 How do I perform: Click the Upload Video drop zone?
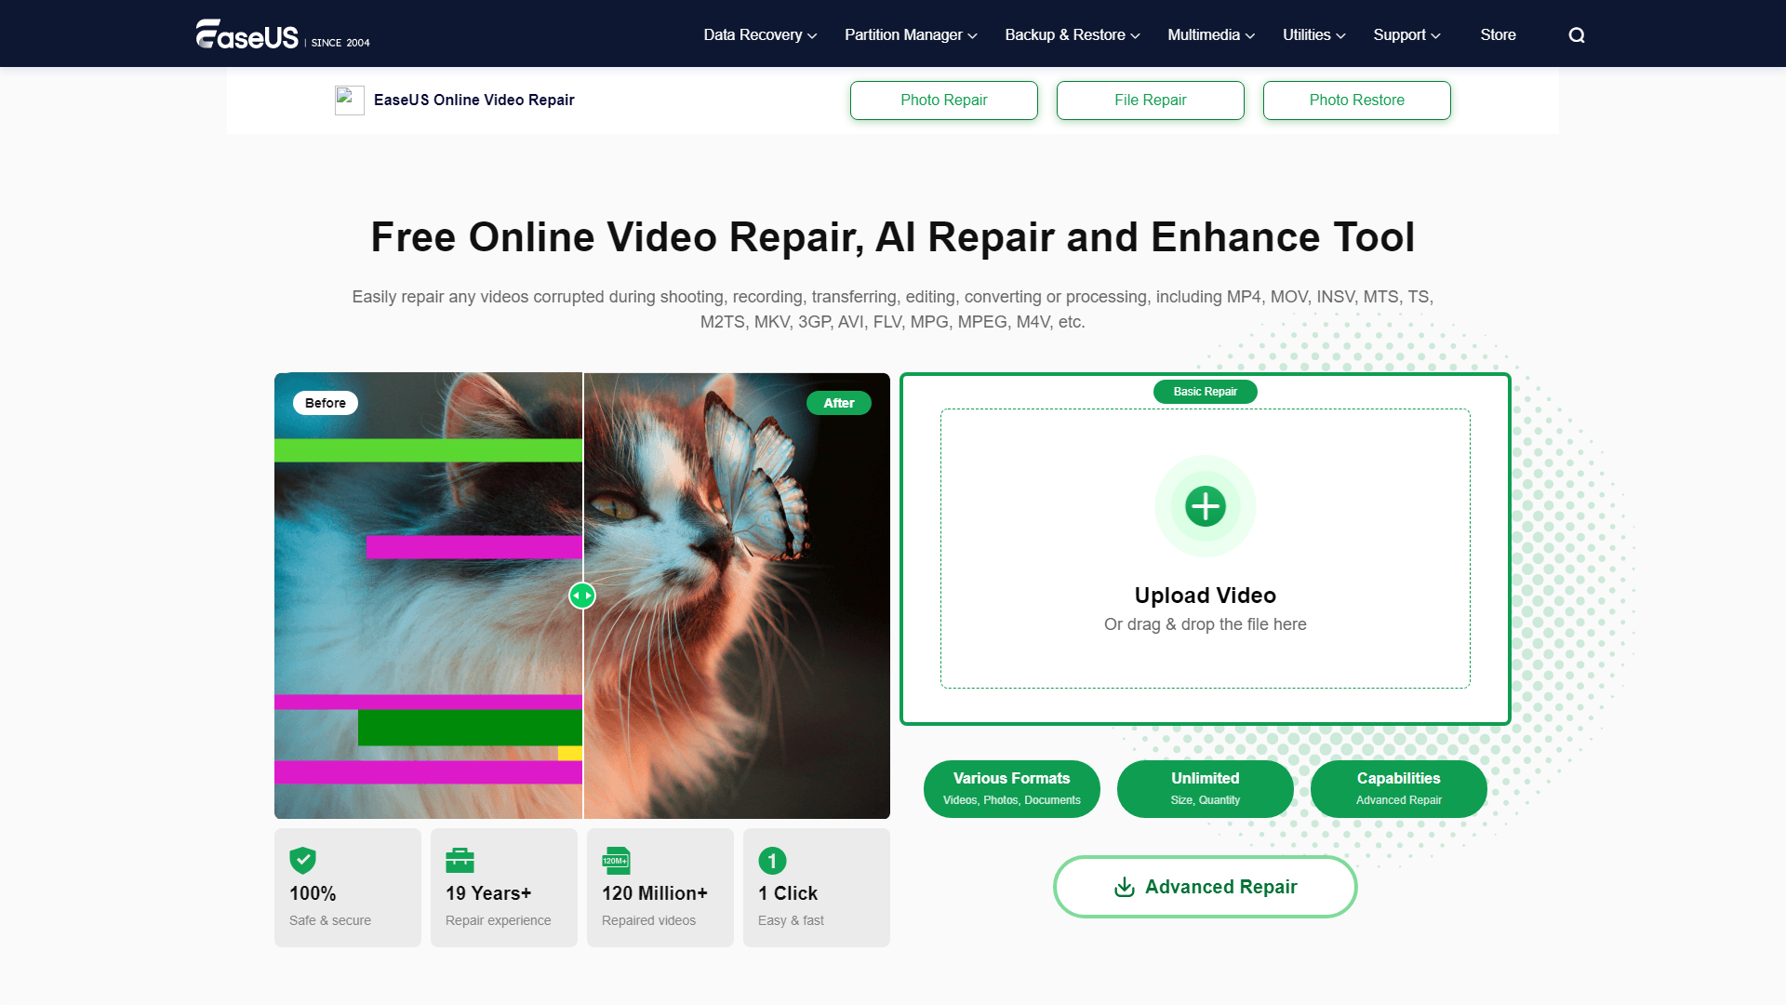click(x=1205, y=596)
